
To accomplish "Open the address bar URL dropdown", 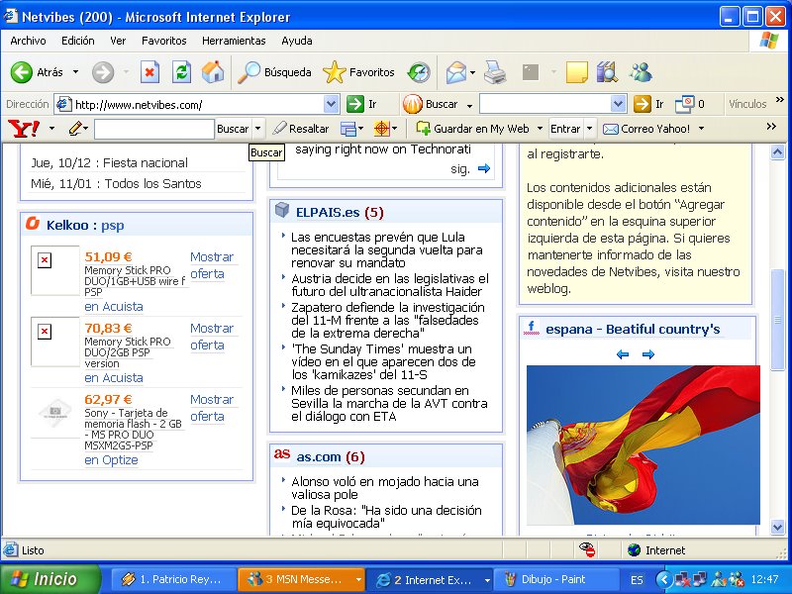I will coord(331,104).
